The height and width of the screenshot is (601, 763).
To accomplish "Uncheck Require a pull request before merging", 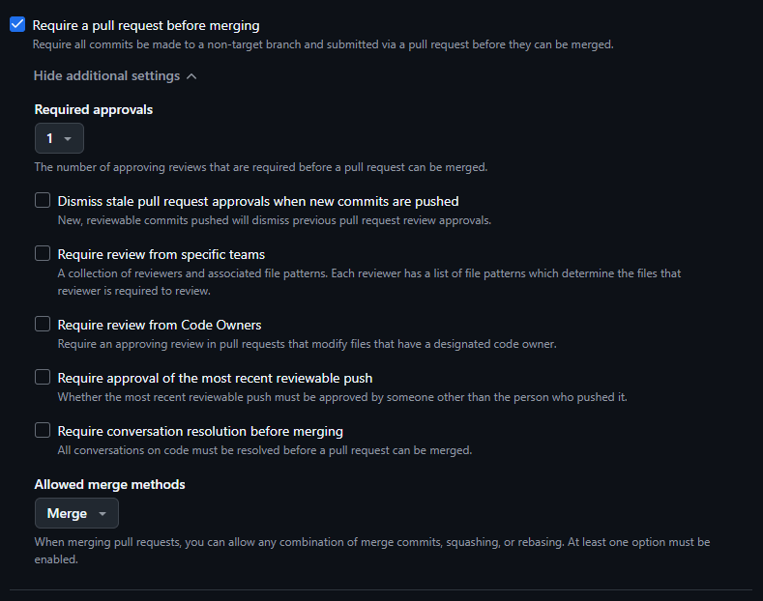I will pos(17,25).
